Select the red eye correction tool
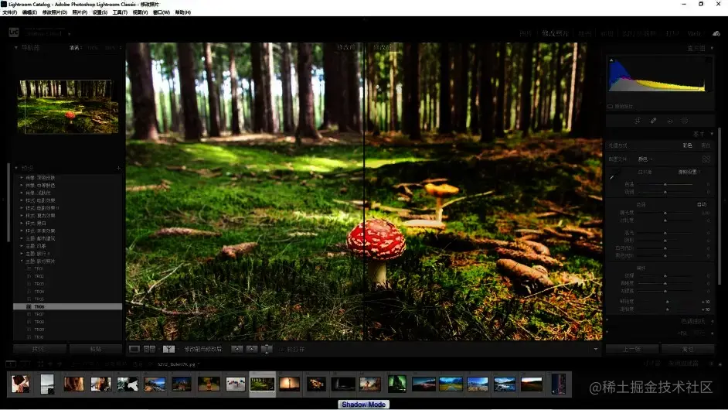 pyautogui.click(x=669, y=121)
